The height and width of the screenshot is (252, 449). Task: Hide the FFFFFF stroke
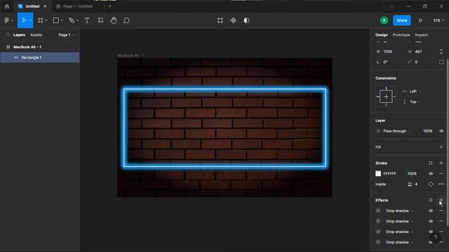(x=430, y=174)
